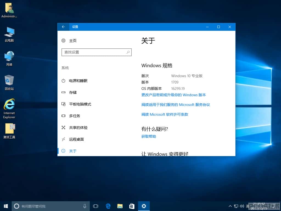Open Task View from the taskbar

[95, 206]
